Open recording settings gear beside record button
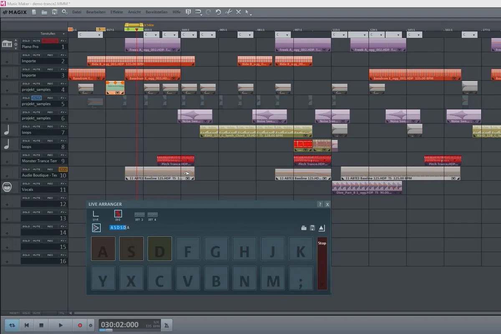This screenshot has width=501, height=334. pyautogui.click(x=91, y=325)
